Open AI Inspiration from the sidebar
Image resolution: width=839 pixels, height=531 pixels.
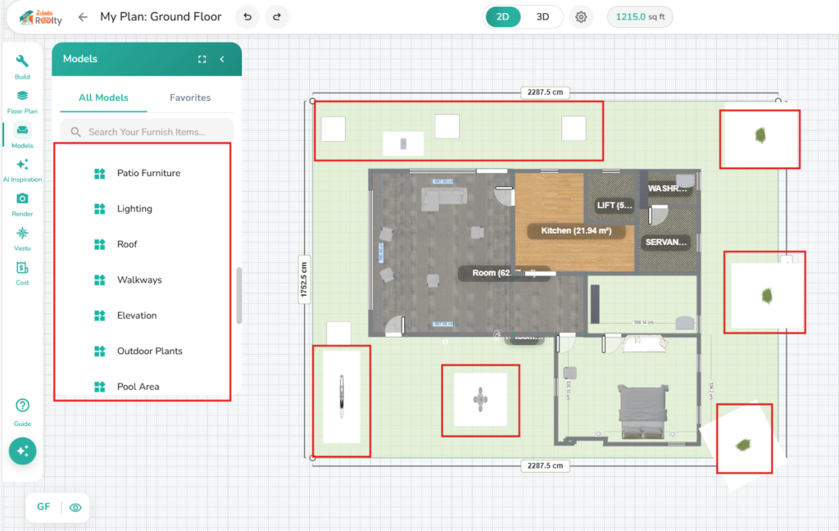coord(22,170)
